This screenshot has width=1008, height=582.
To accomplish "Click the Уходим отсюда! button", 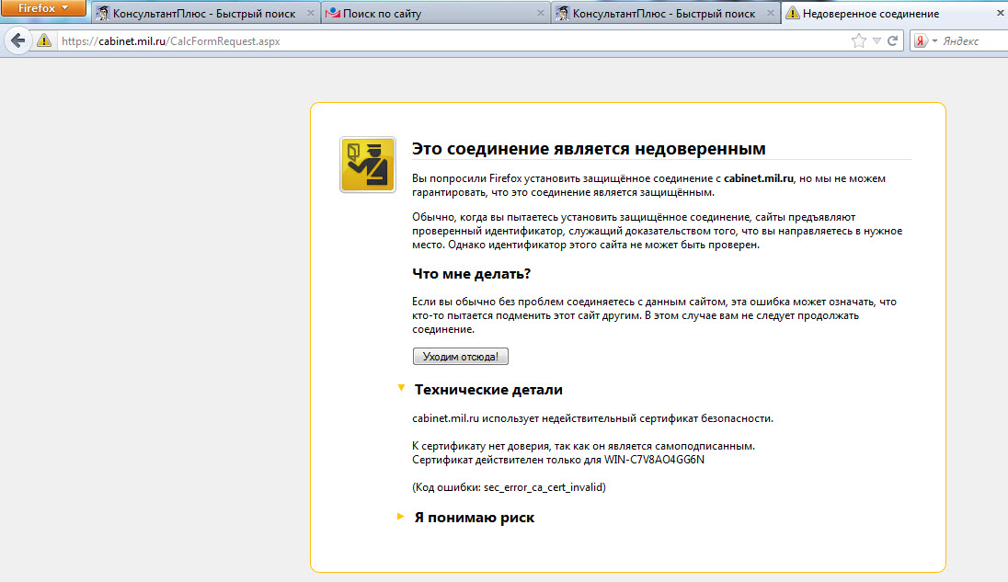I will point(460,357).
